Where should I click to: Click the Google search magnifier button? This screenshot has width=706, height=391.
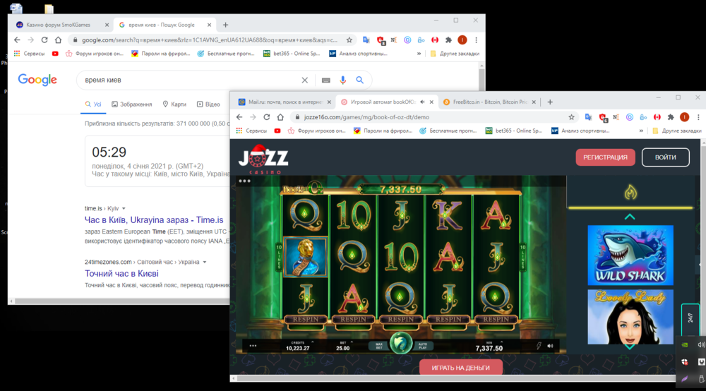tap(360, 80)
